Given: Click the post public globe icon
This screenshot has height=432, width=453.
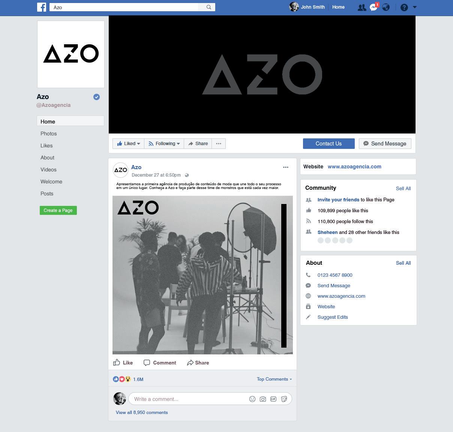Looking at the screenshot, I should point(187,175).
